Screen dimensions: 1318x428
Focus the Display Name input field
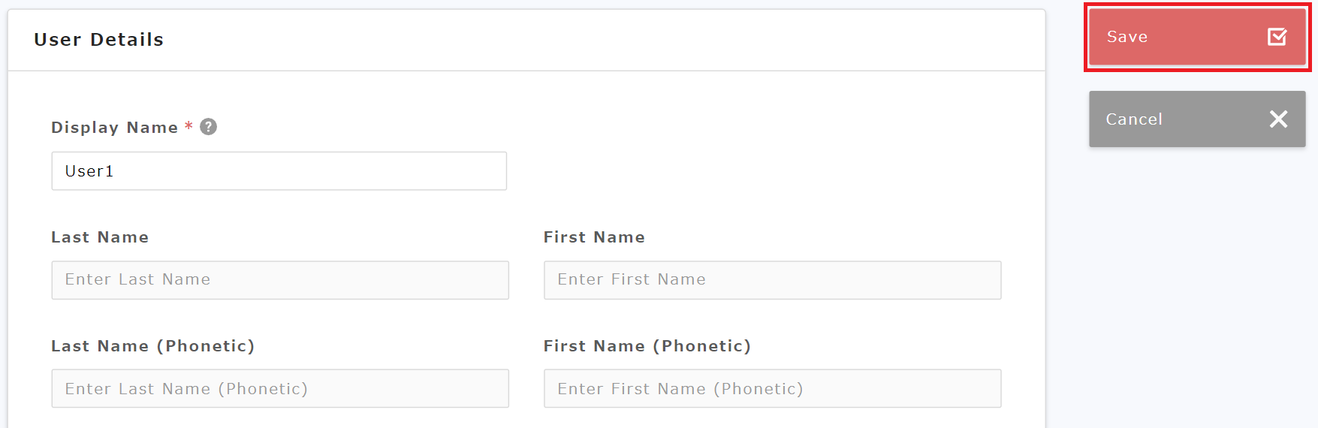pos(279,171)
